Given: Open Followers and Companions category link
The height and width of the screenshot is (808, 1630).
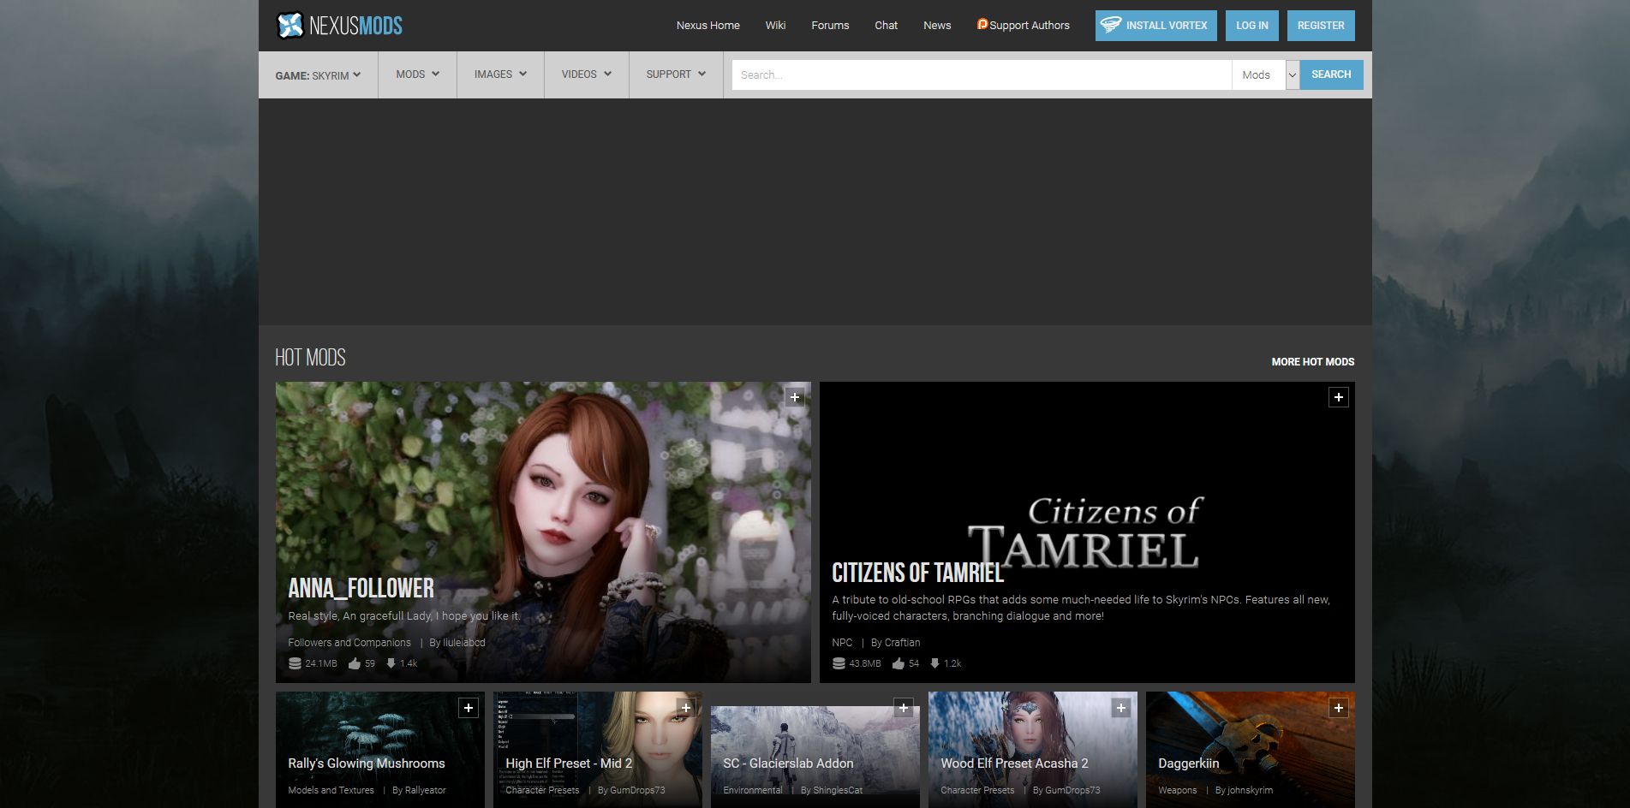Looking at the screenshot, I should click(349, 643).
